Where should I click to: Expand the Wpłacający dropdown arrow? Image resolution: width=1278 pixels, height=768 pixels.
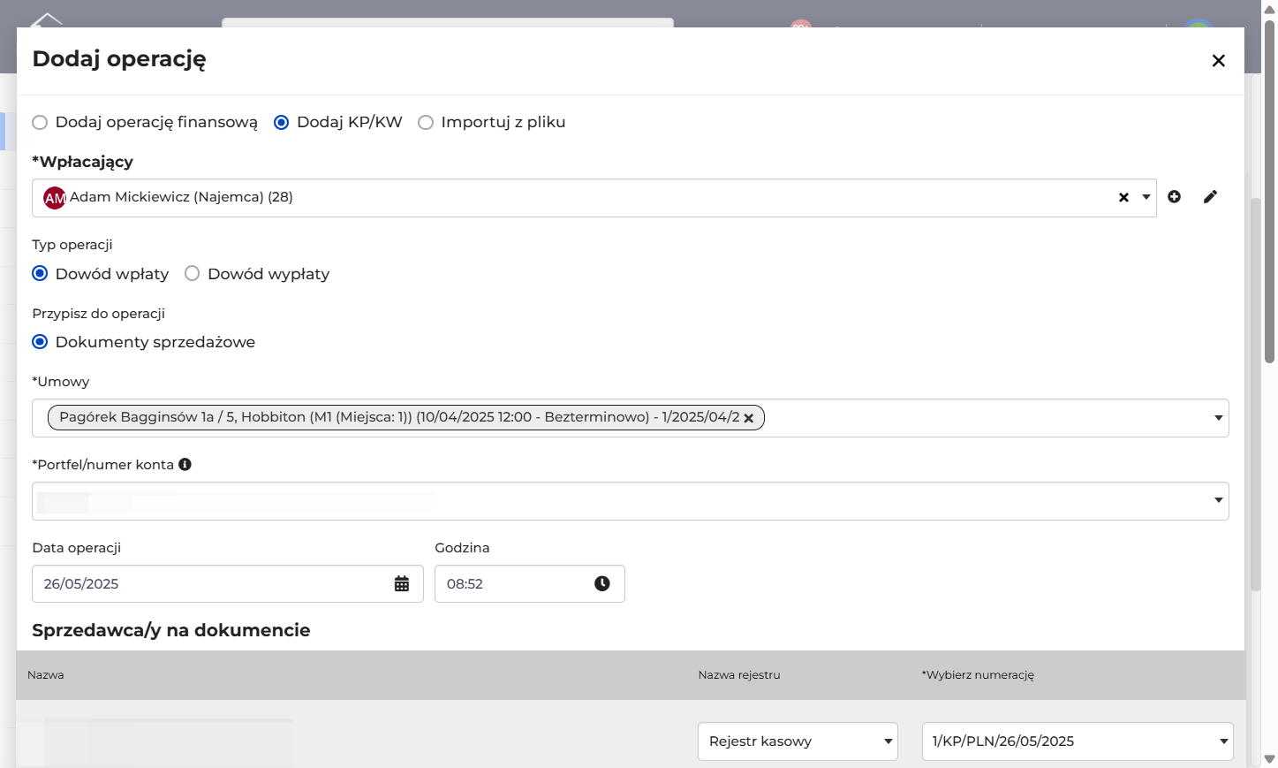(x=1146, y=197)
